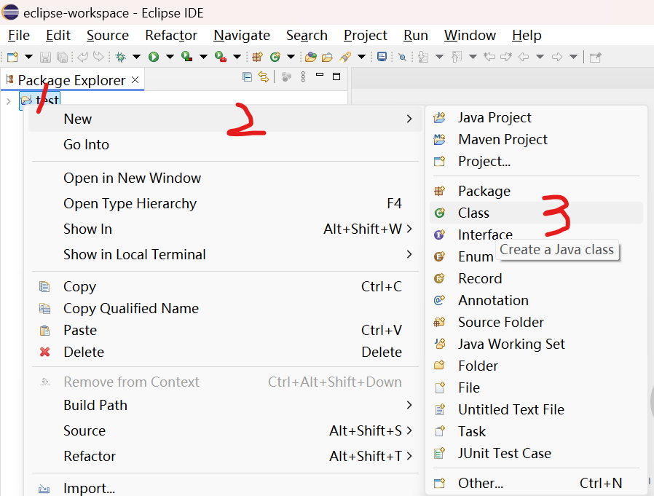Choose Annotation in New submenu

(536, 300)
